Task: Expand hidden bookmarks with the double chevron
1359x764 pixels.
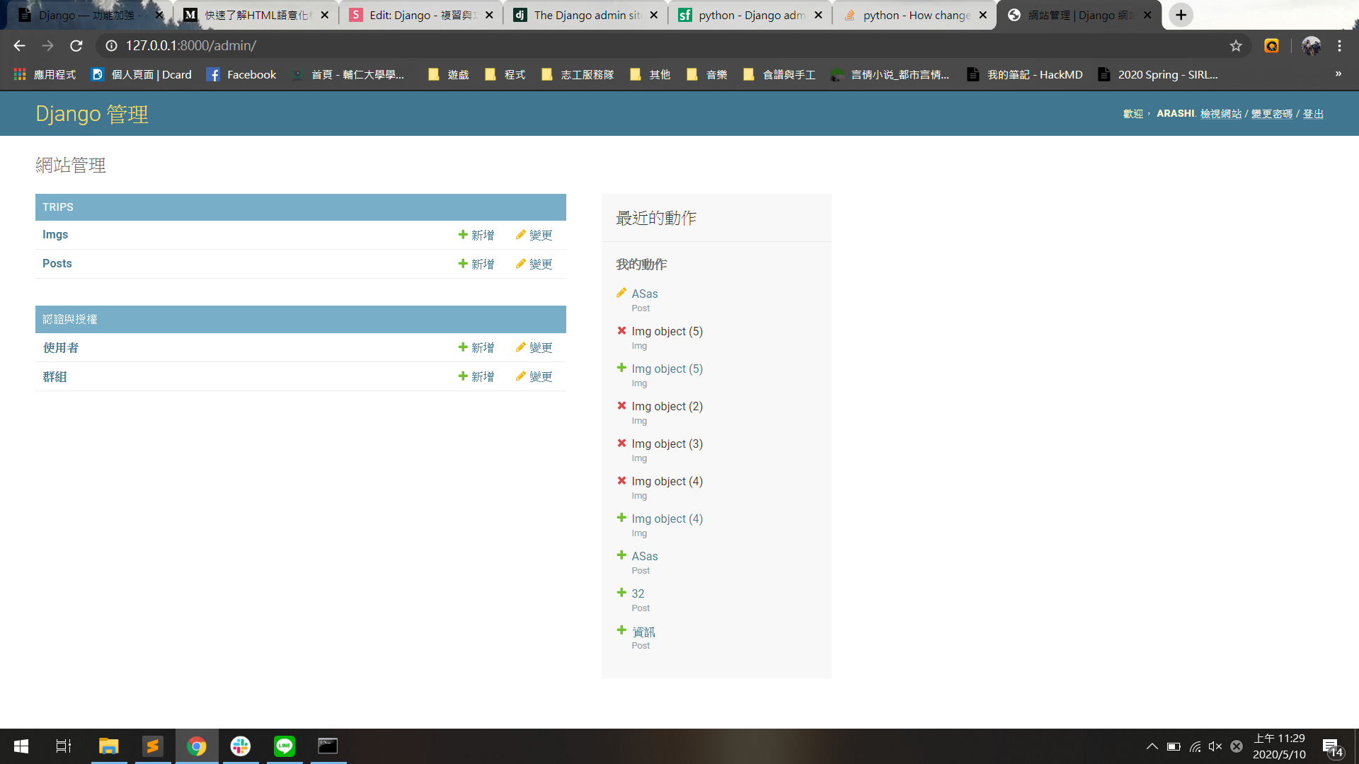Action: (x=1338, y=74)
